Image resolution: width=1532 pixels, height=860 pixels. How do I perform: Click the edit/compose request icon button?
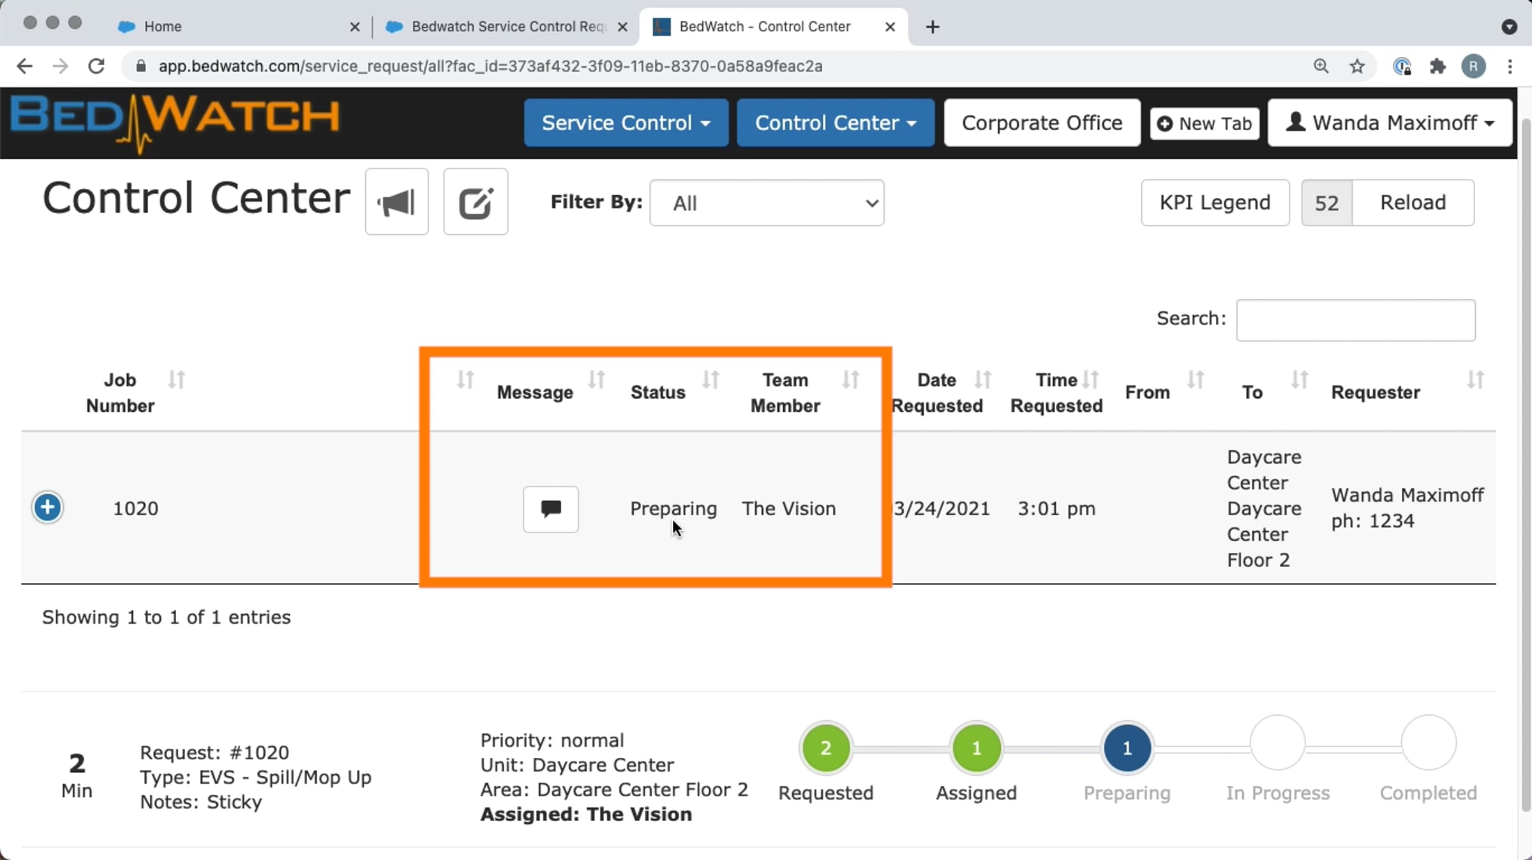click(476, 202)
